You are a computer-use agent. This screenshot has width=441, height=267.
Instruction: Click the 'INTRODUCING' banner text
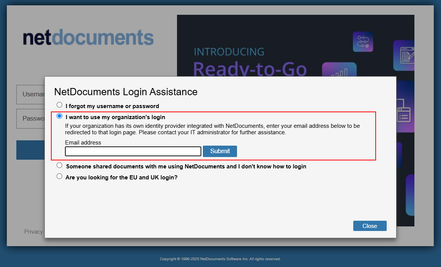pyautogui.click(x=229, y=52)
